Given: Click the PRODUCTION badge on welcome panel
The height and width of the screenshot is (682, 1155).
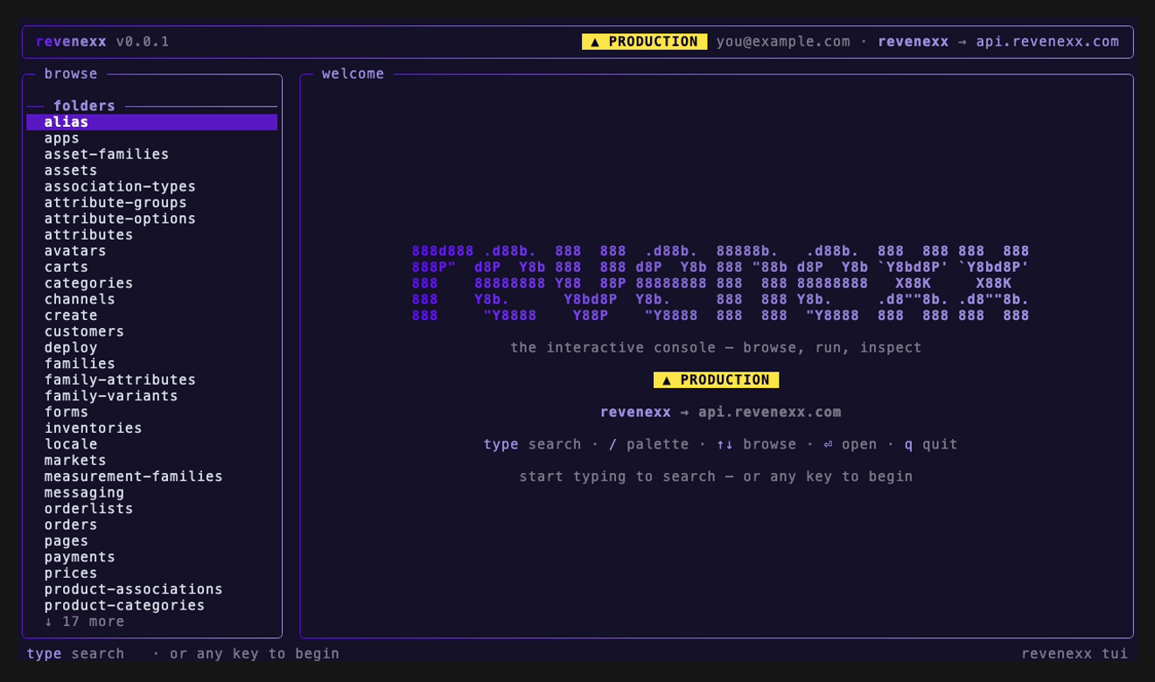Looking at the screenshot, I should [716, 380].
